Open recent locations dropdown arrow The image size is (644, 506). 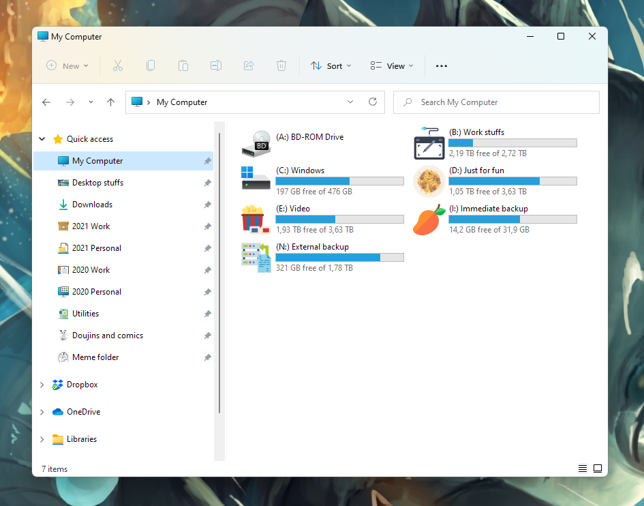coord(91,102)
